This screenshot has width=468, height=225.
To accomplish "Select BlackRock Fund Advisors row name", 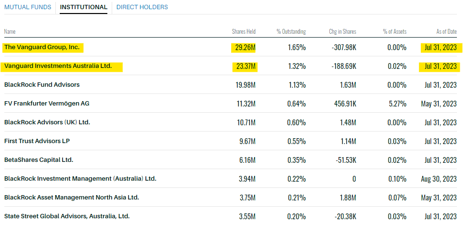I will point(42,85).
